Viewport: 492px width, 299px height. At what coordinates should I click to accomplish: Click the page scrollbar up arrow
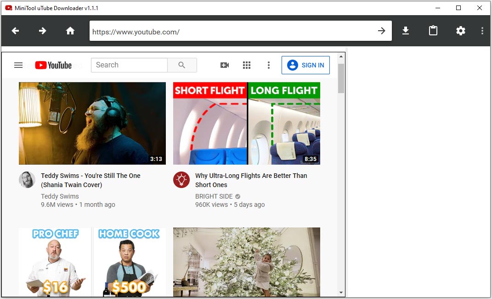[x=341, y=57]
